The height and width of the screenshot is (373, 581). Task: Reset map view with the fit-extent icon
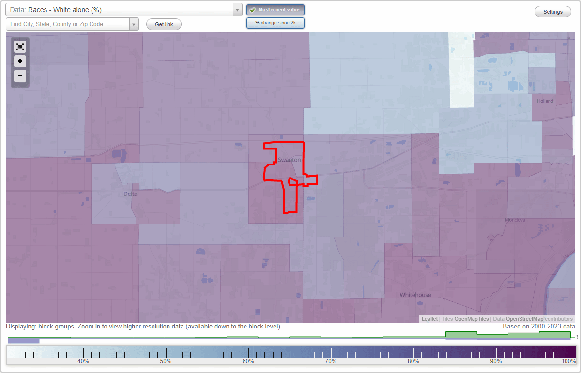(x=20, y=47)
